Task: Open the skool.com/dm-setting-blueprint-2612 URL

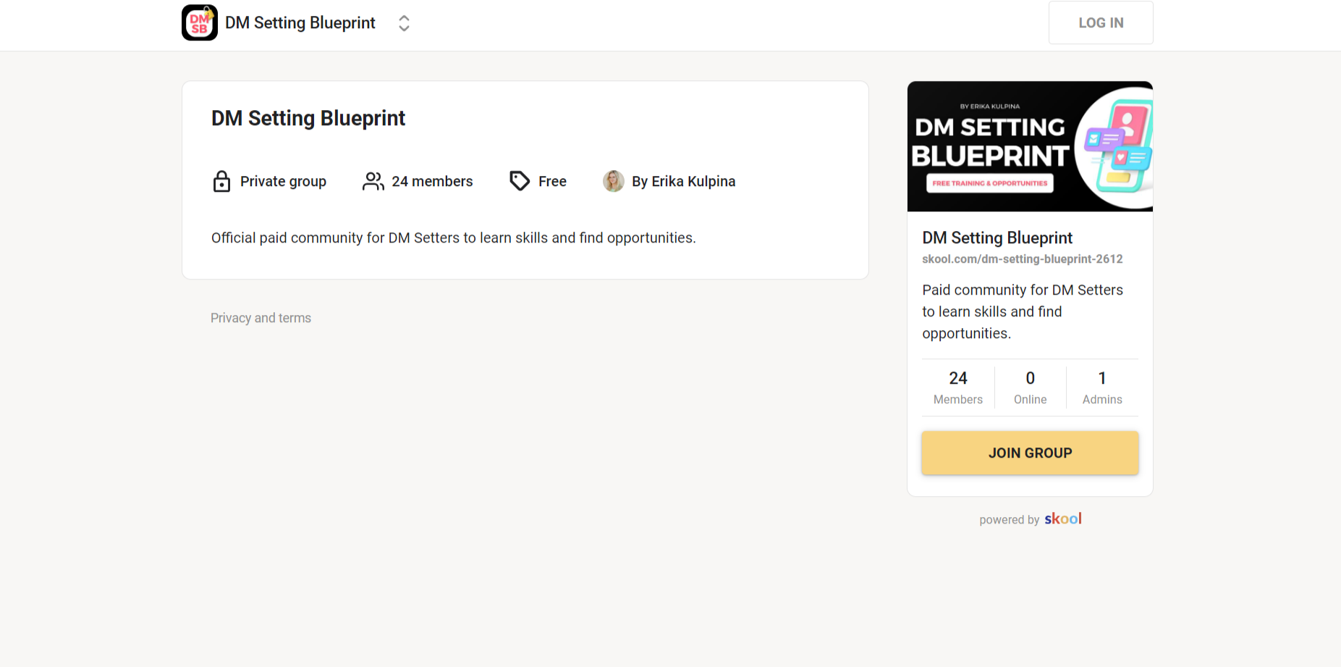Action: tap(1022, 259)
